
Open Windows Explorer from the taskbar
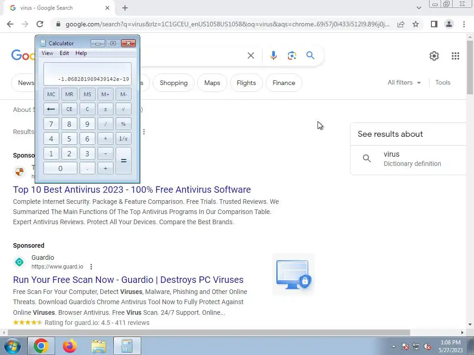click(x=99, y=346)
